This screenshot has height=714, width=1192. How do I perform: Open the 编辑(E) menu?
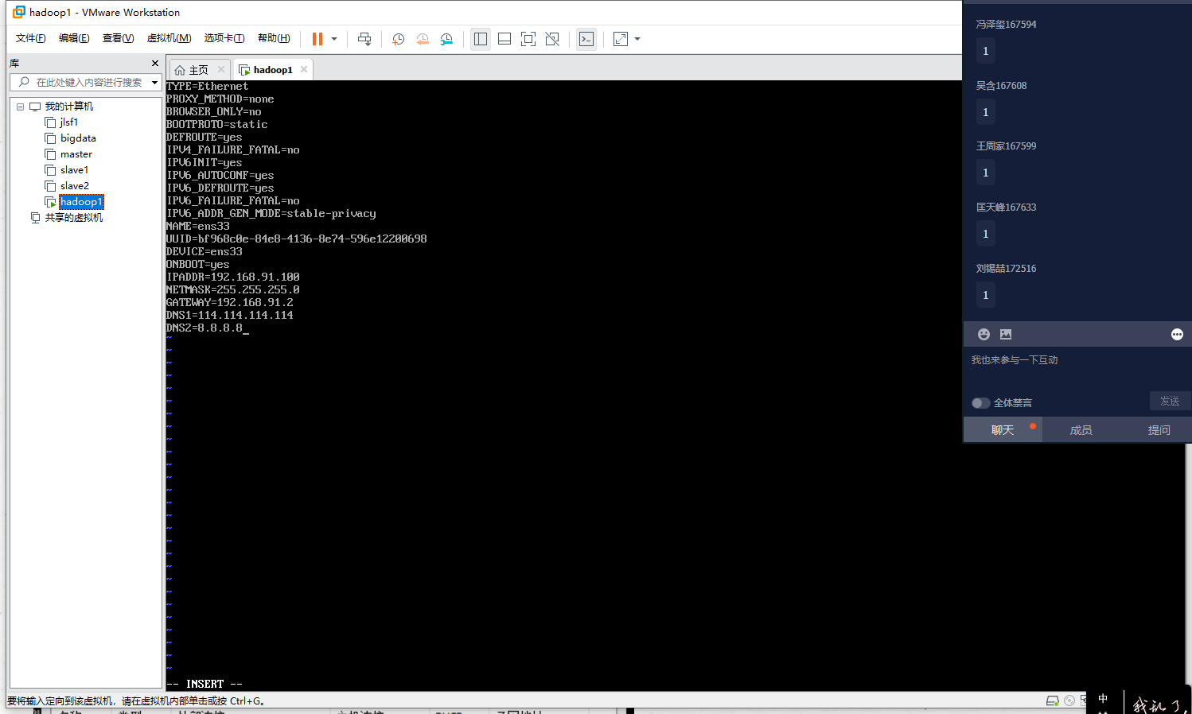tap(74, 38)
